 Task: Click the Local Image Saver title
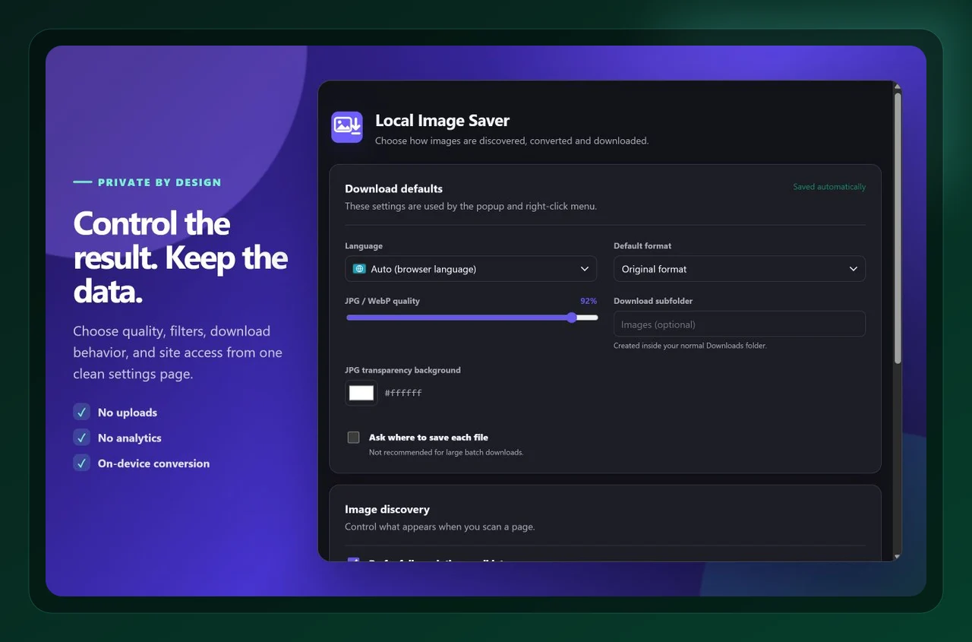442,120
